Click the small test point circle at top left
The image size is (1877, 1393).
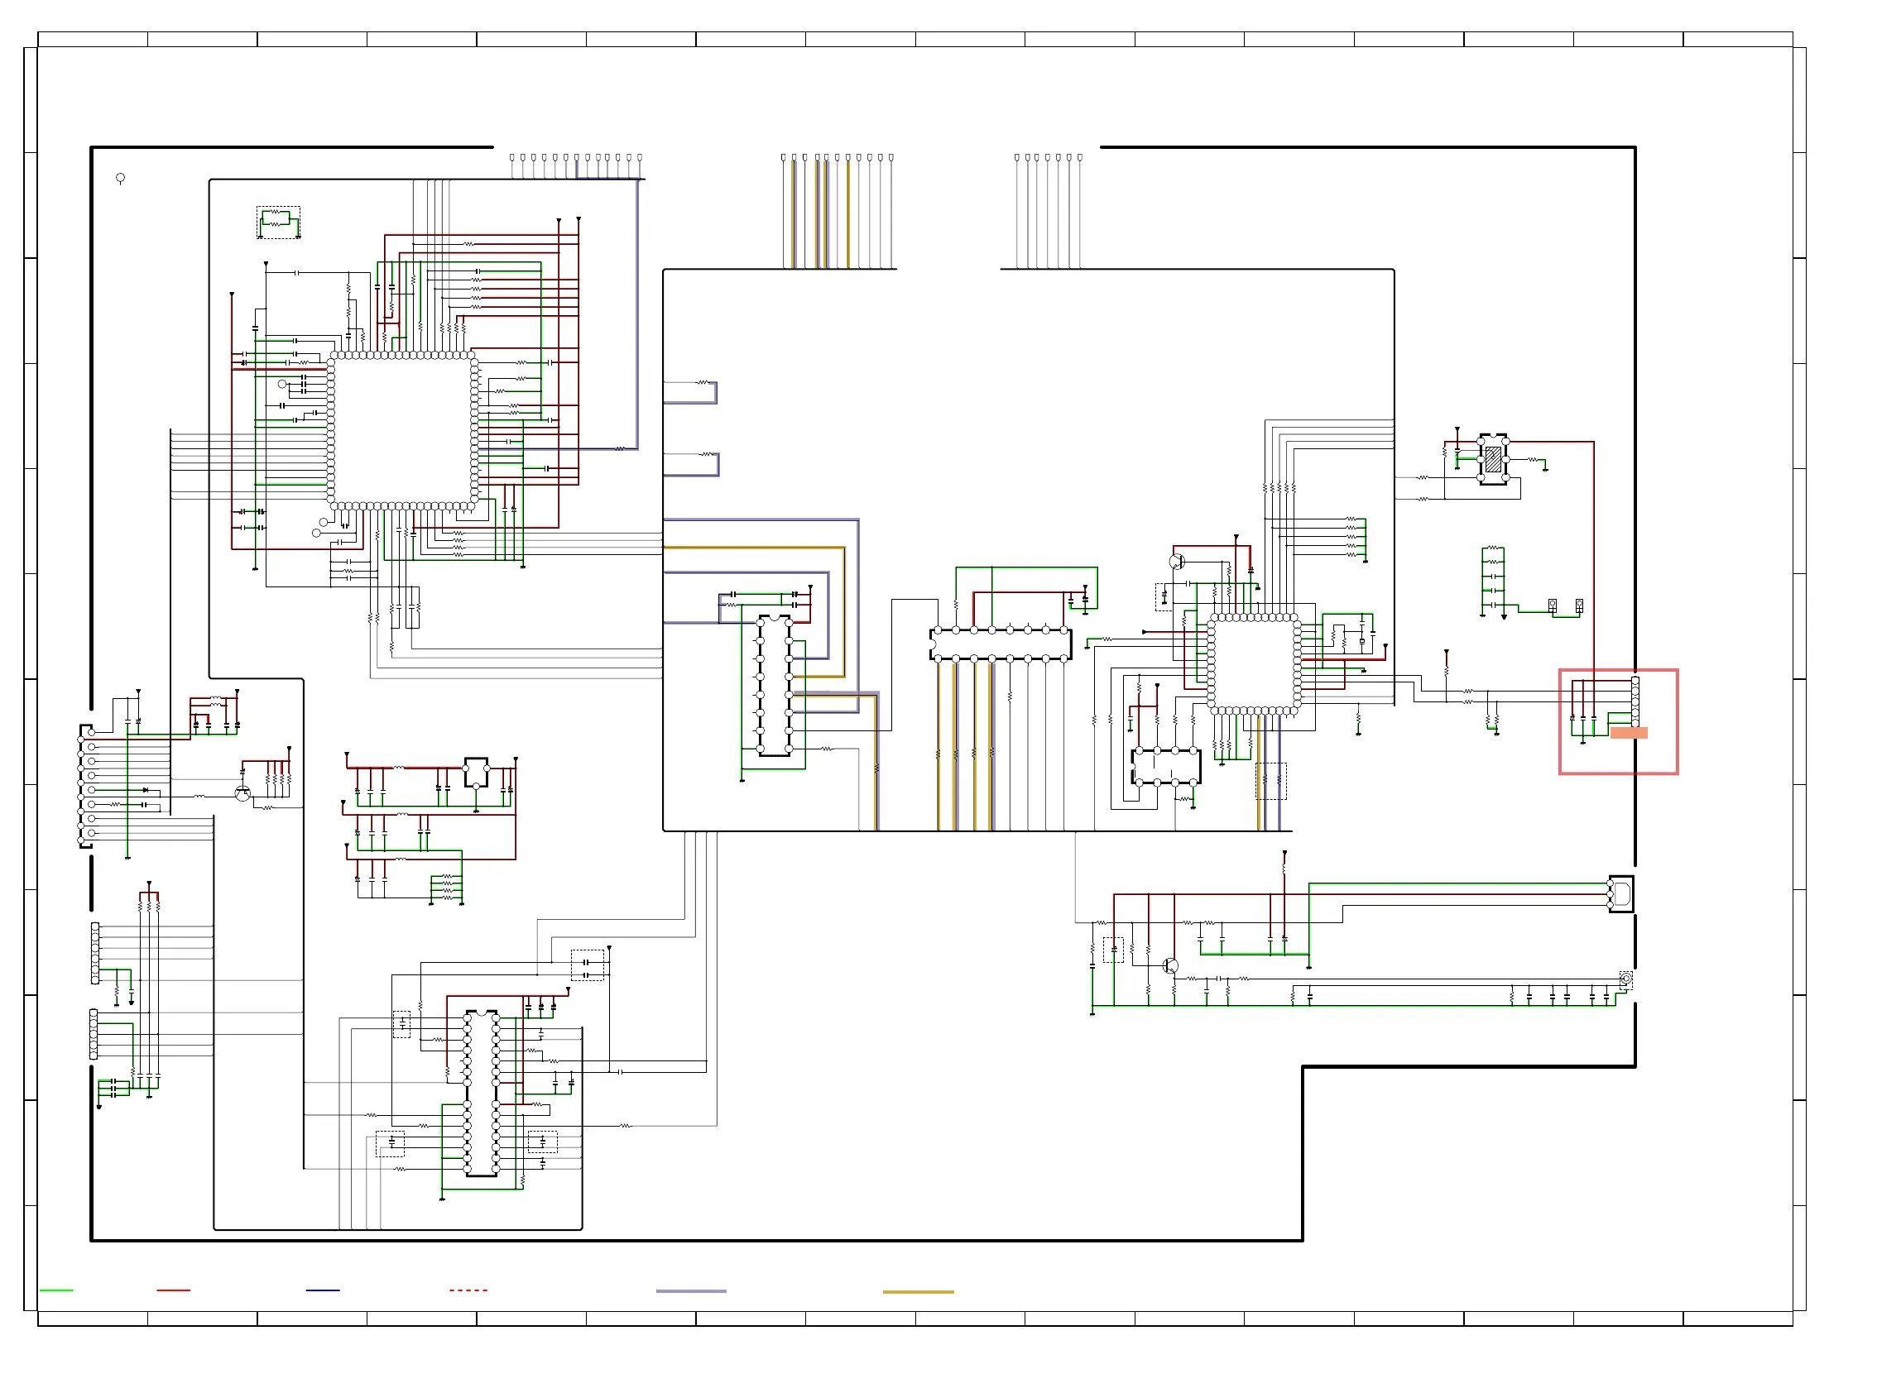click(x=121, y=178)
